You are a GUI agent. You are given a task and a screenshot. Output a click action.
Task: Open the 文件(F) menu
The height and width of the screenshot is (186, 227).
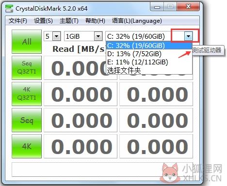tap(18, 21)
